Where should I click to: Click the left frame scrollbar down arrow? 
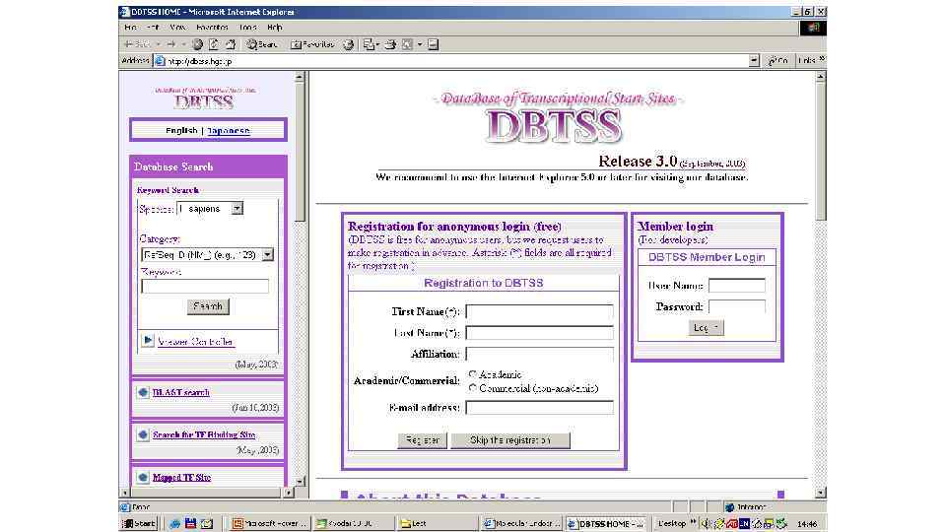tap(300, 482)
